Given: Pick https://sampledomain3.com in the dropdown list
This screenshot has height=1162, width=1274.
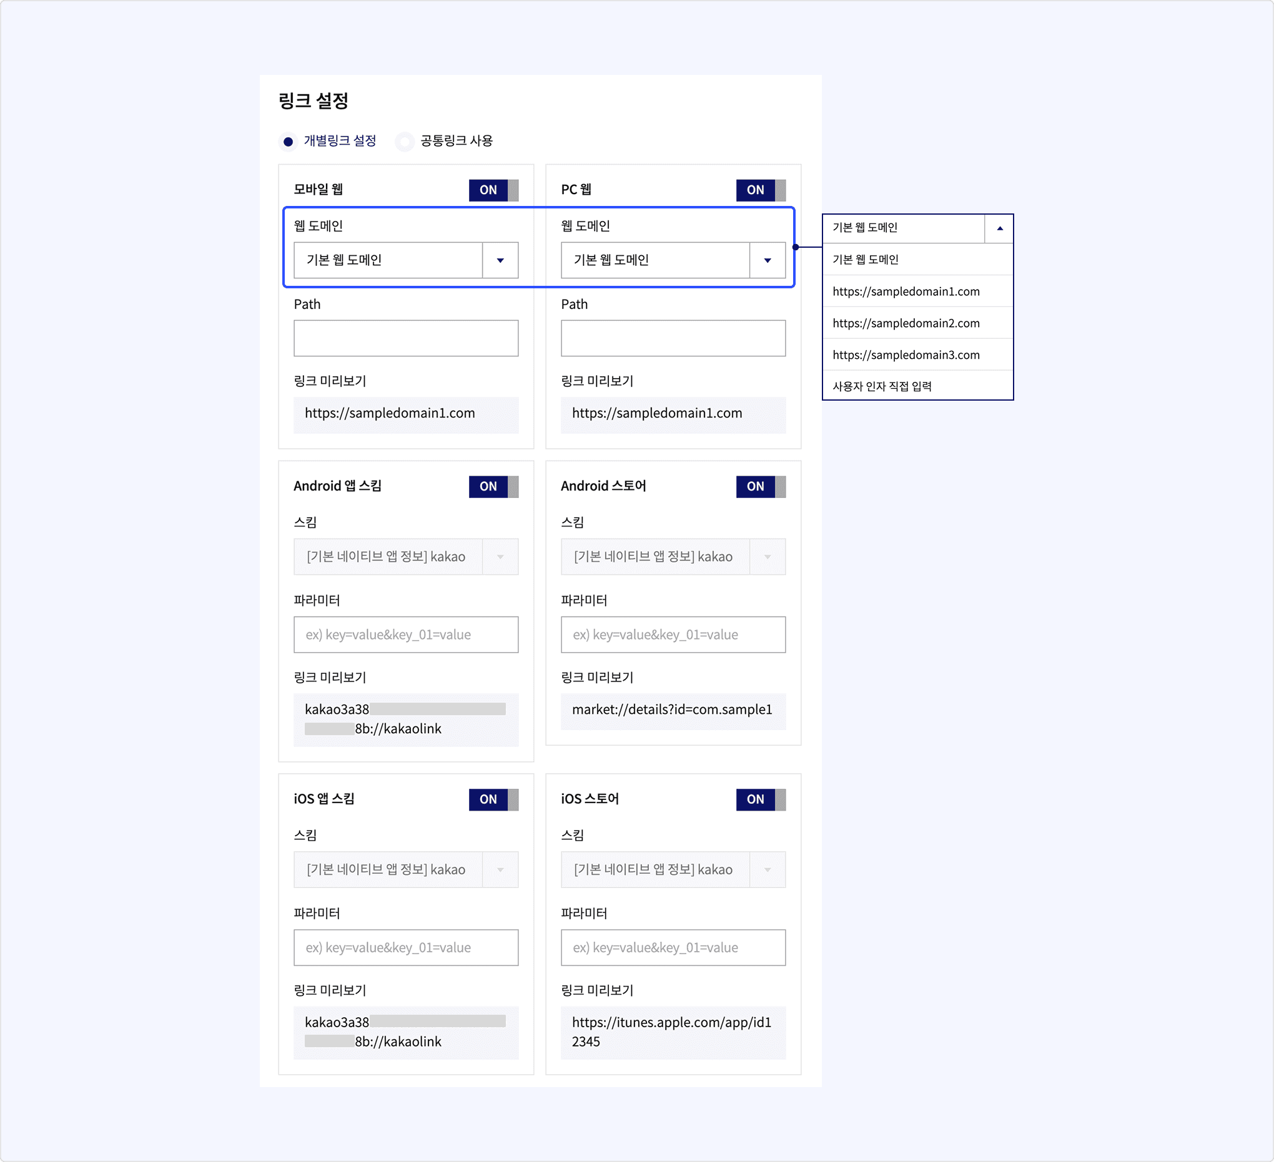Looking at the screenshot, I should 906,355.
